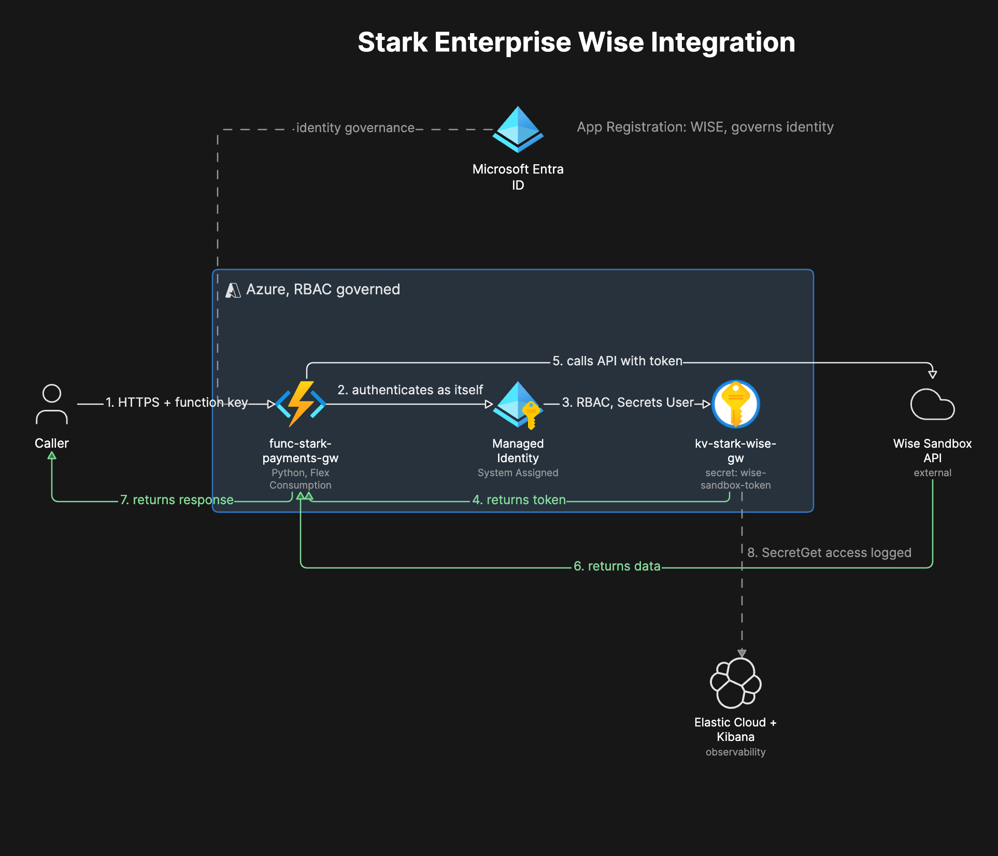Select the diagram title 'Stark Enterprise Wise Integration'
Viewport: 998px width, 856px height.
tap(576, 42)
